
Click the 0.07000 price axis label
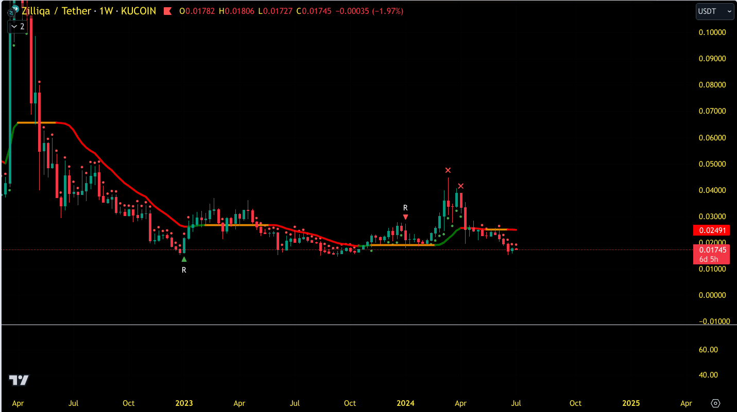coord(712,111)
